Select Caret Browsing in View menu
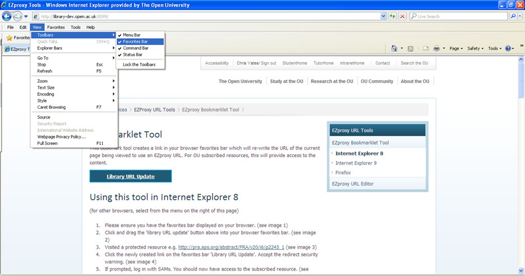 (73, 107)
